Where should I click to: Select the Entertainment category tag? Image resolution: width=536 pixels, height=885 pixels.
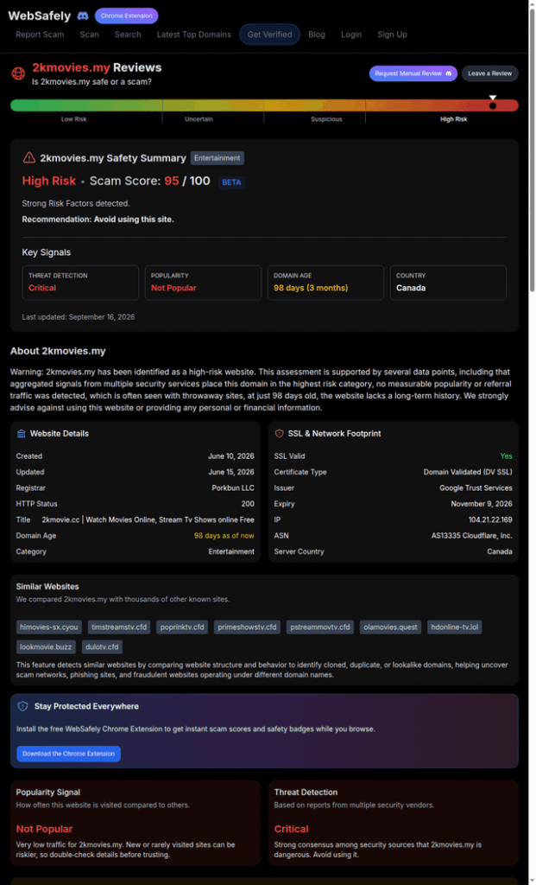click(218, 158)
